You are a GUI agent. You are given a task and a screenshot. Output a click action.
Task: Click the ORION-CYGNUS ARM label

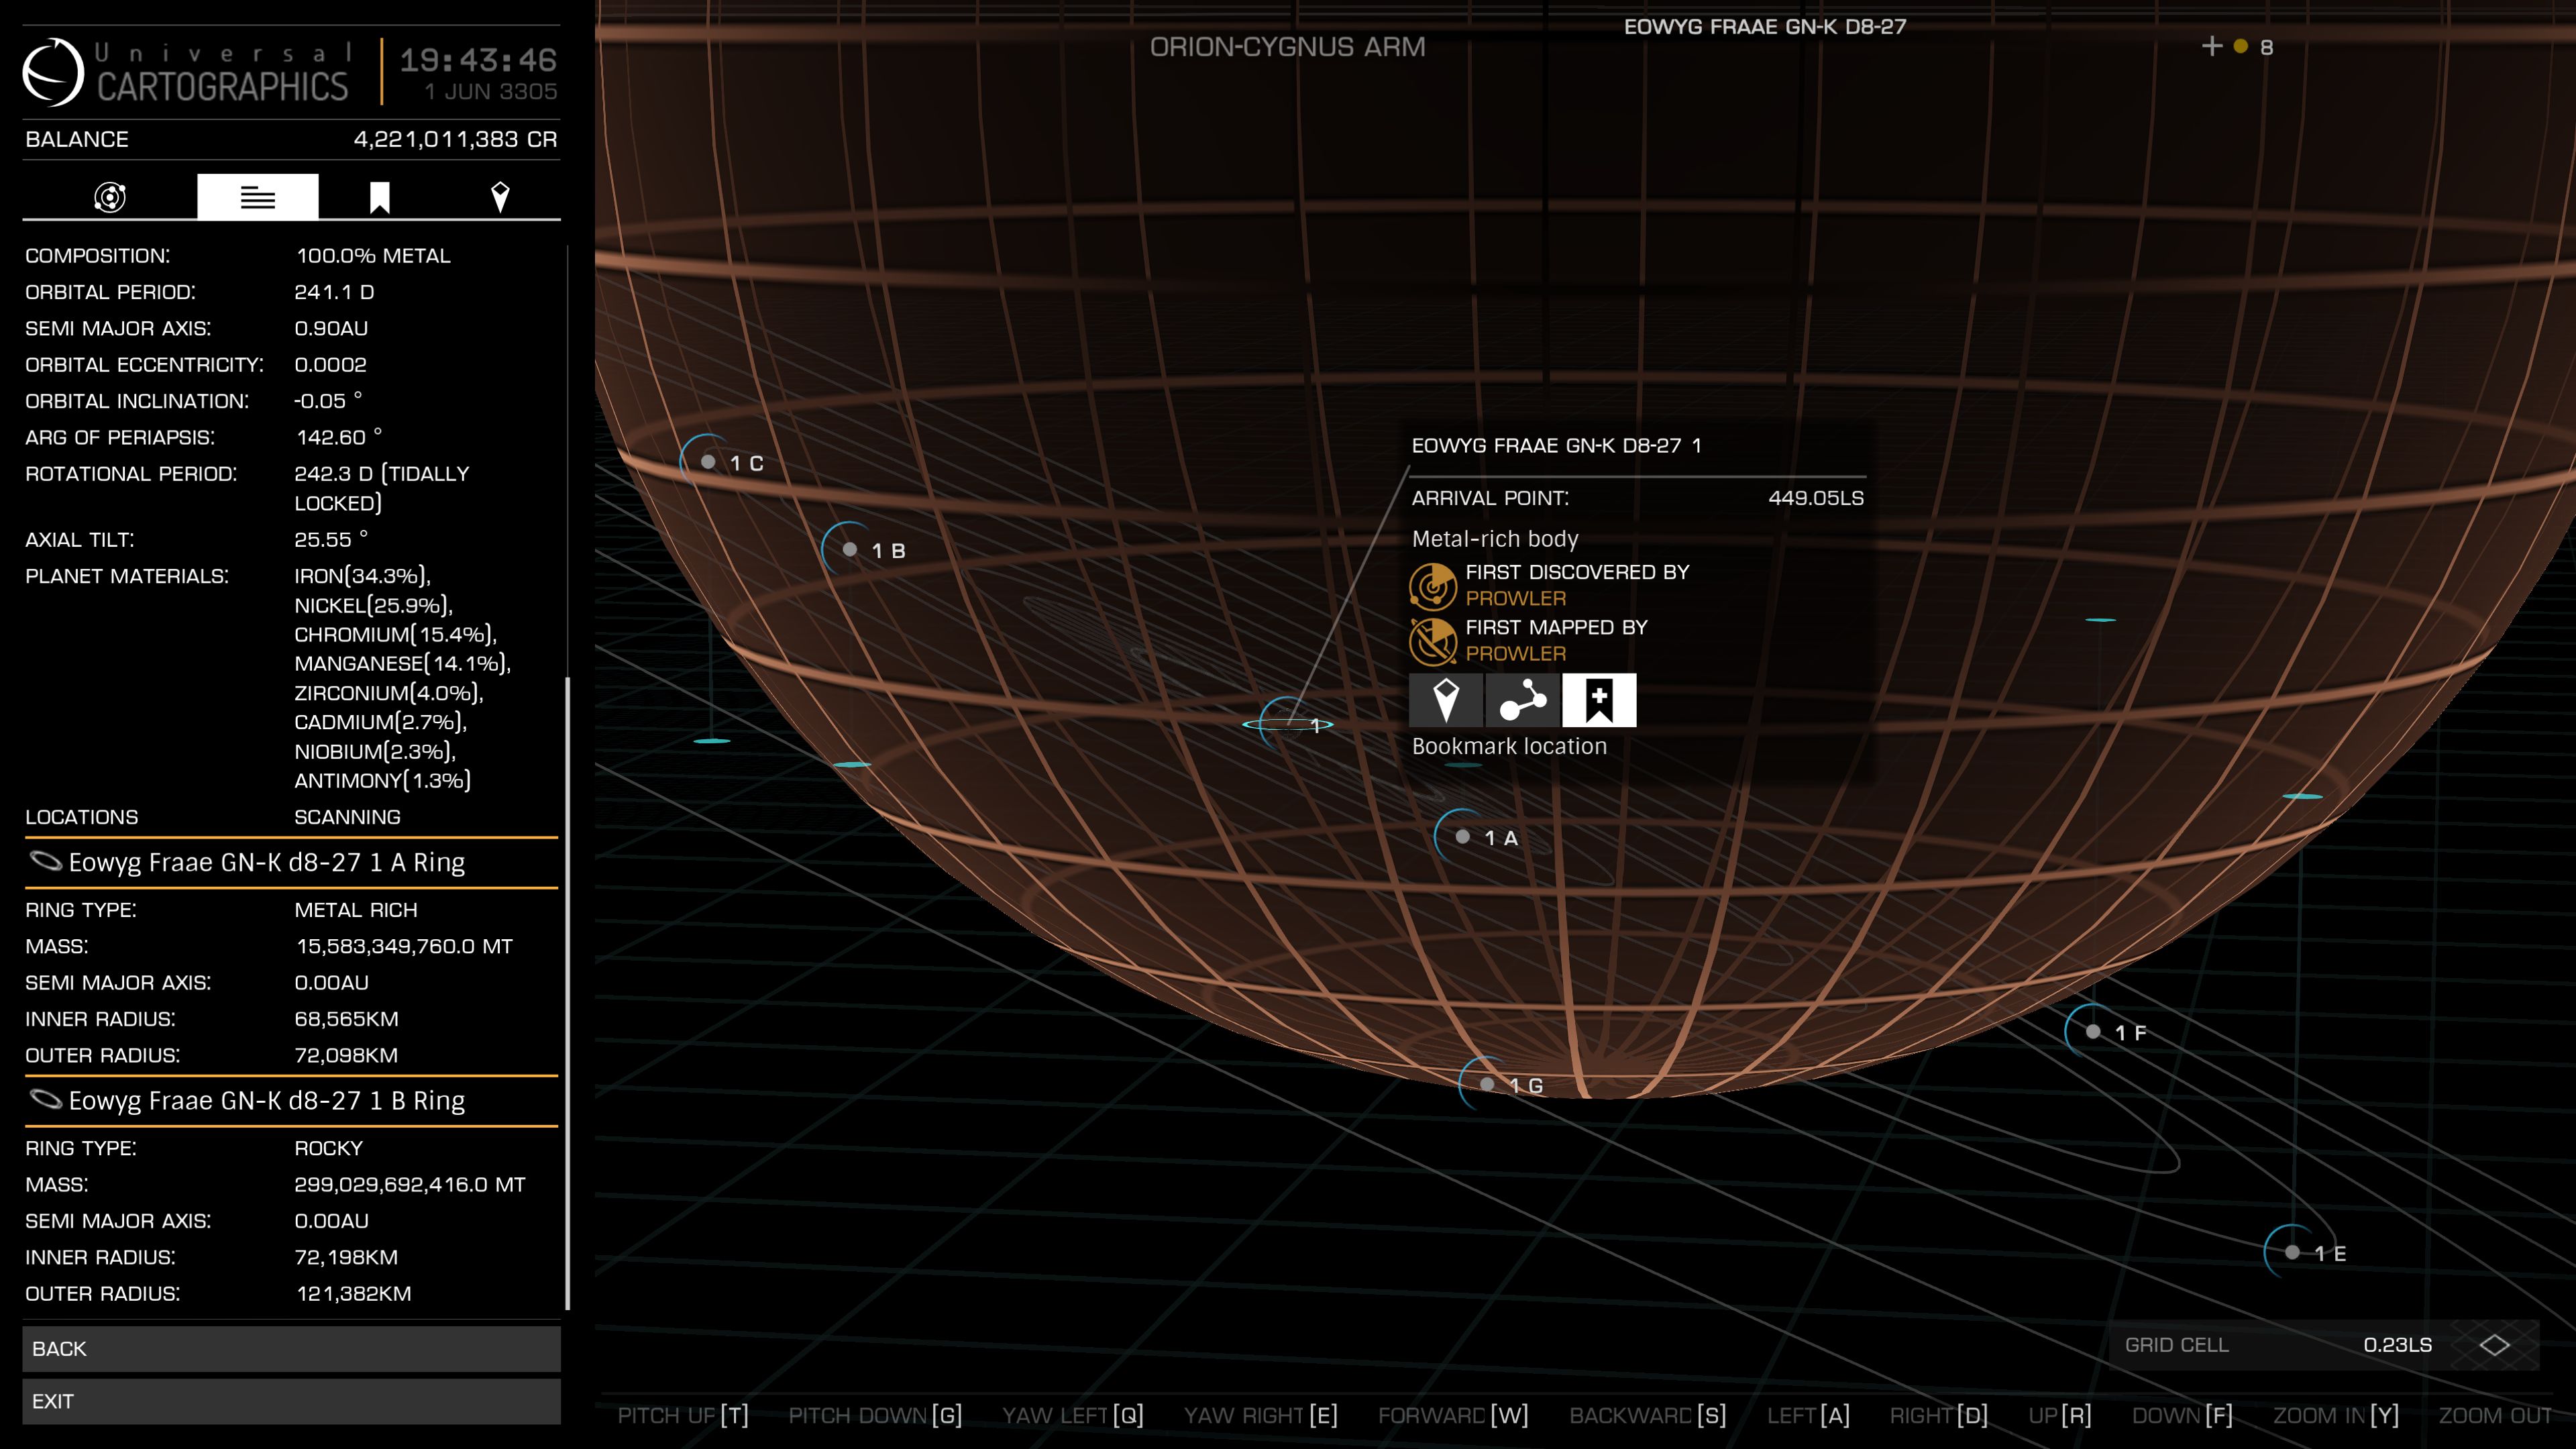click(x=1287, y=47)
